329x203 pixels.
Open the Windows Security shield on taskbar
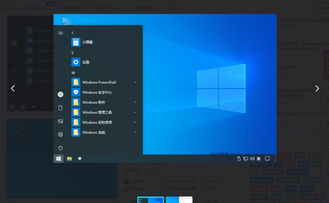coord(80,158)
